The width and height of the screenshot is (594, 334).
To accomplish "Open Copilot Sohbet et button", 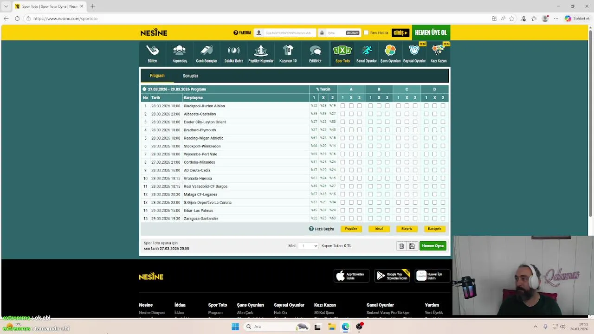I will click(x=577, y=19).
